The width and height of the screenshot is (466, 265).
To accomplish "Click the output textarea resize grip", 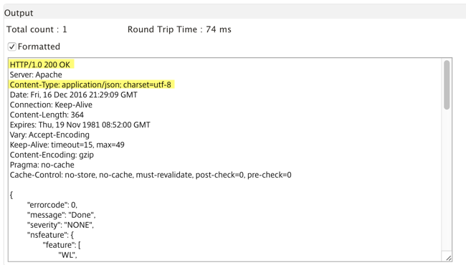I will pos(449,258).
